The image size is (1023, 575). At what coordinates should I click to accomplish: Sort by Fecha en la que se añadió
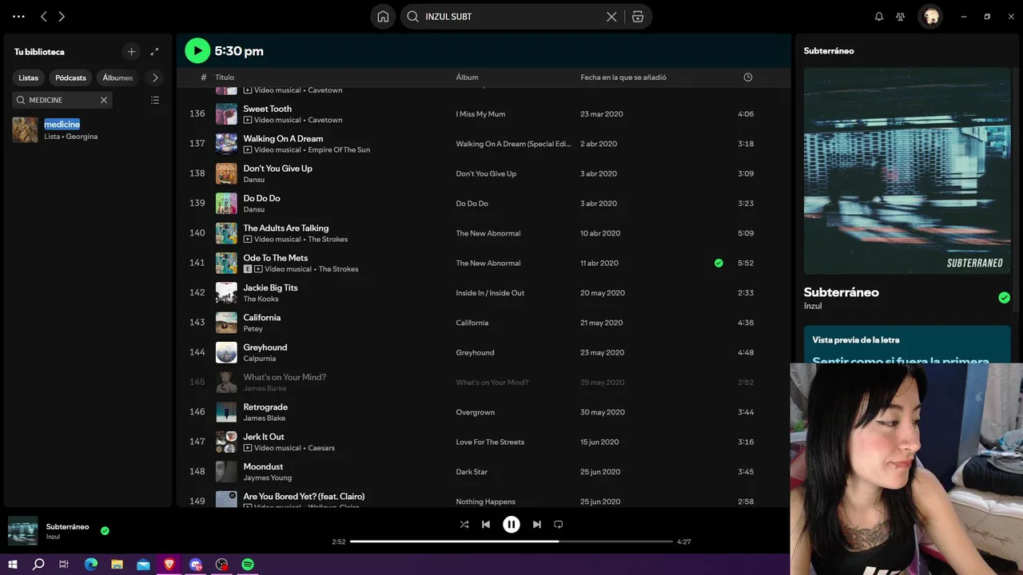[x=623, y=77]
